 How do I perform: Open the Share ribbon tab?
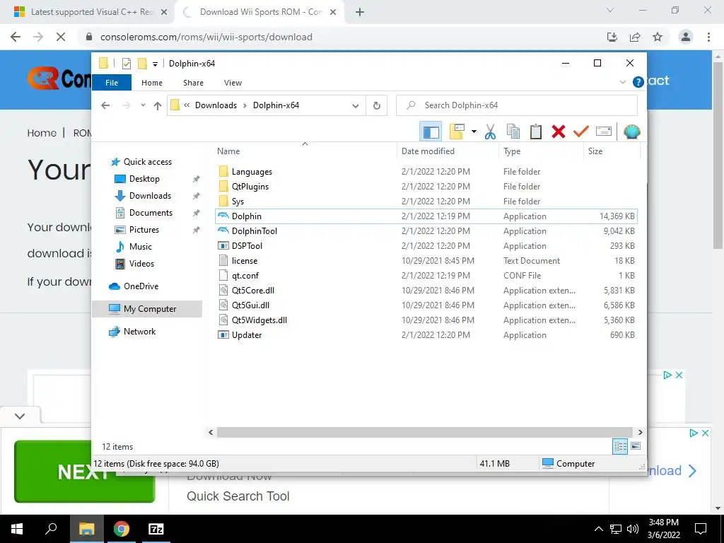(193, 83)
